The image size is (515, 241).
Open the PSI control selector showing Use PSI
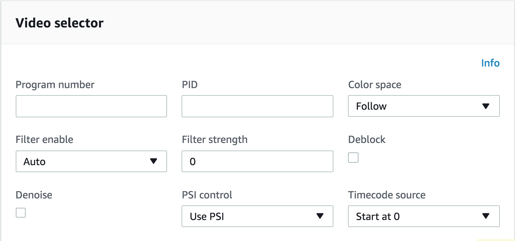257,216
